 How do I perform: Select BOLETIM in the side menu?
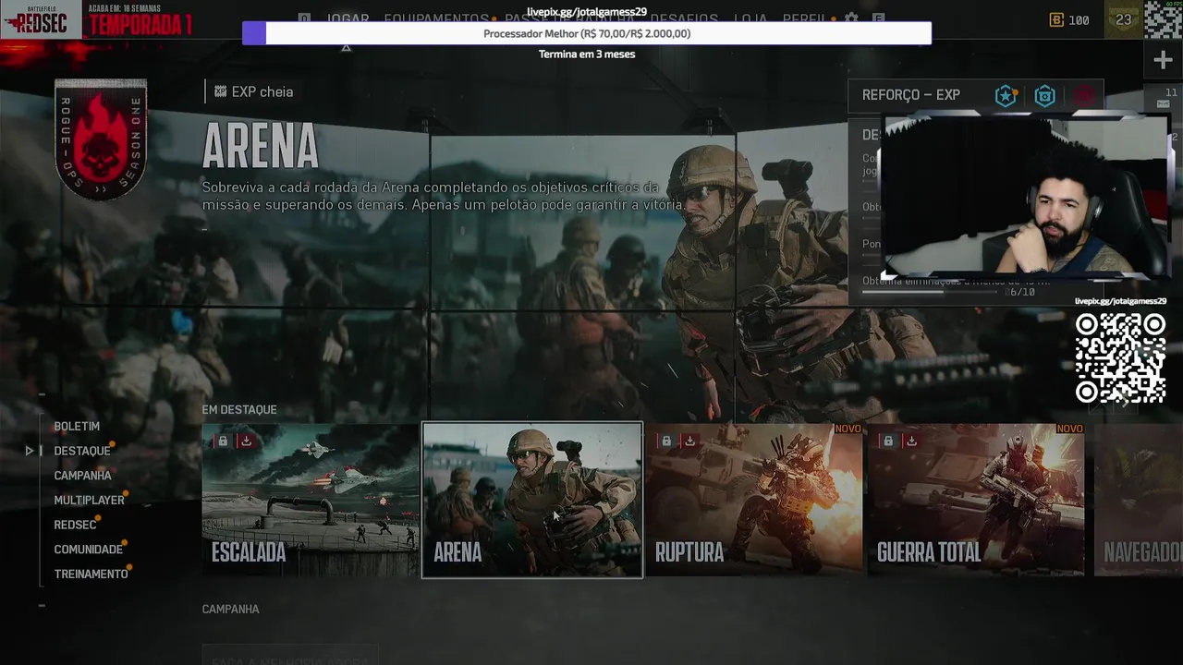click(x=77, y=427)
